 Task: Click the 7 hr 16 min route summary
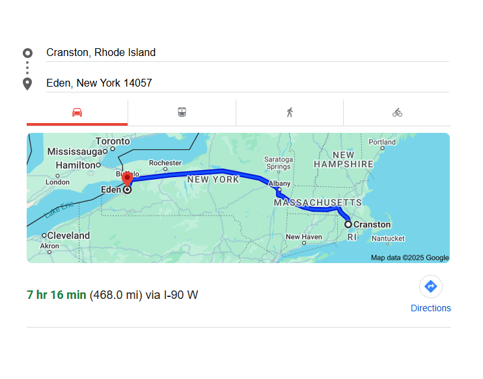coord(56,295)
